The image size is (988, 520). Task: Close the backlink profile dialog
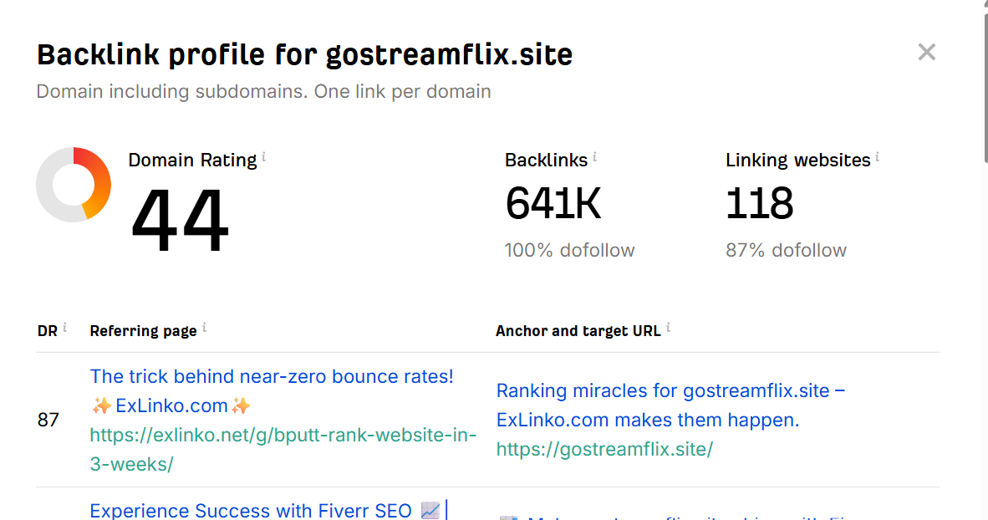(x=926, y=52)
